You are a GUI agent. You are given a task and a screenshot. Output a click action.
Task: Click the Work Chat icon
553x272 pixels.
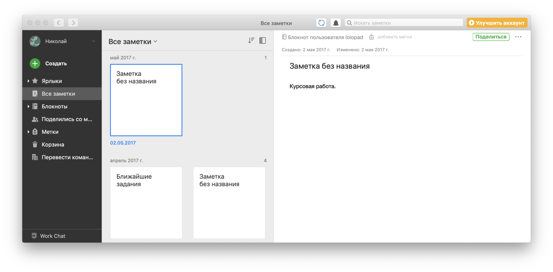[x=34, y=236]
